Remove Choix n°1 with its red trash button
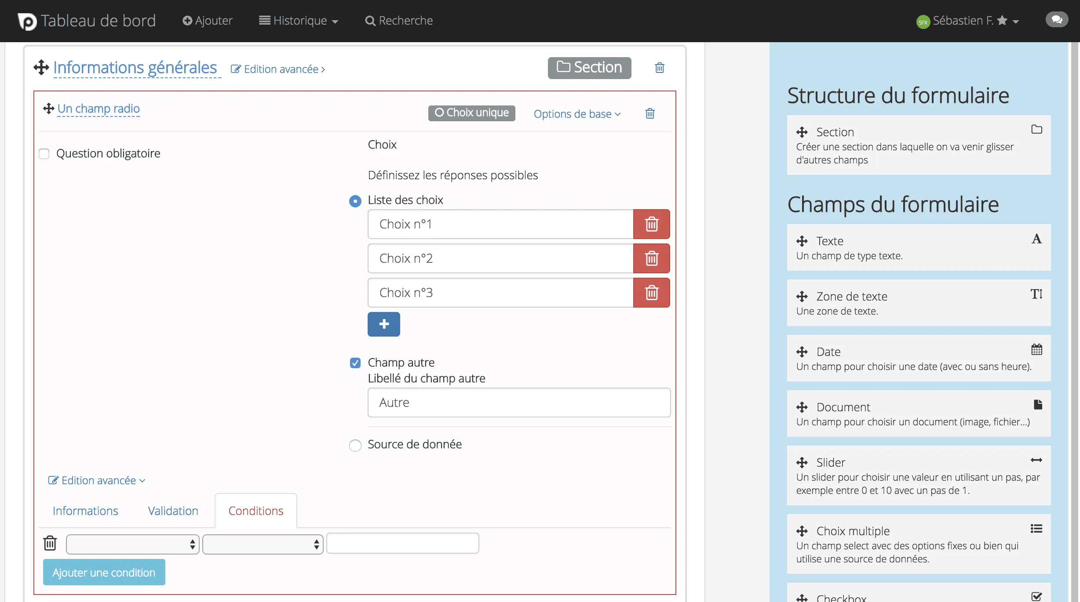This screenshot has width=1080, height=602. click(652, 224)
